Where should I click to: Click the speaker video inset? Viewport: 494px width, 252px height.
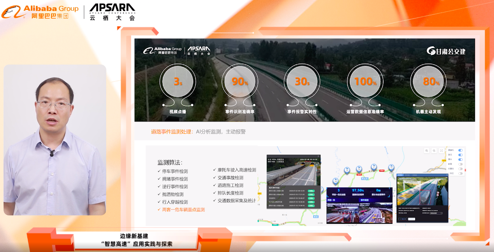(x=55, y=140)
